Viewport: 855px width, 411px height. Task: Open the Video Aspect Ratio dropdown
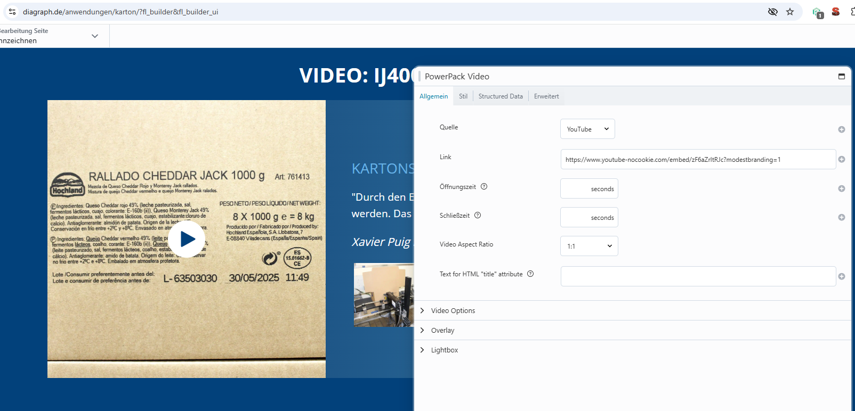point(589,246)
